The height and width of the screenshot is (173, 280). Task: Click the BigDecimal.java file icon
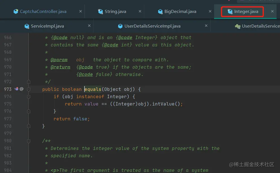click(160, 12)
